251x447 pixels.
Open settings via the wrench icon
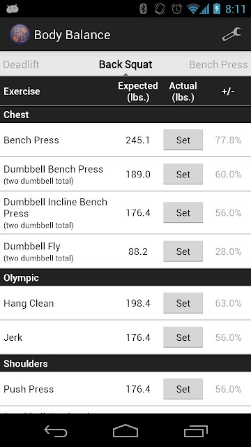tap(231, 34)
